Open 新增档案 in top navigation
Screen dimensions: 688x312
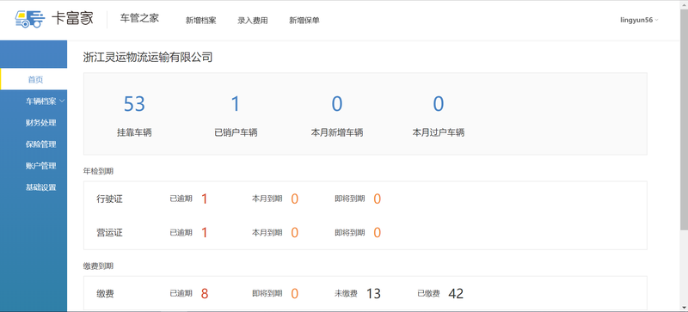click(x=200, y=20)
